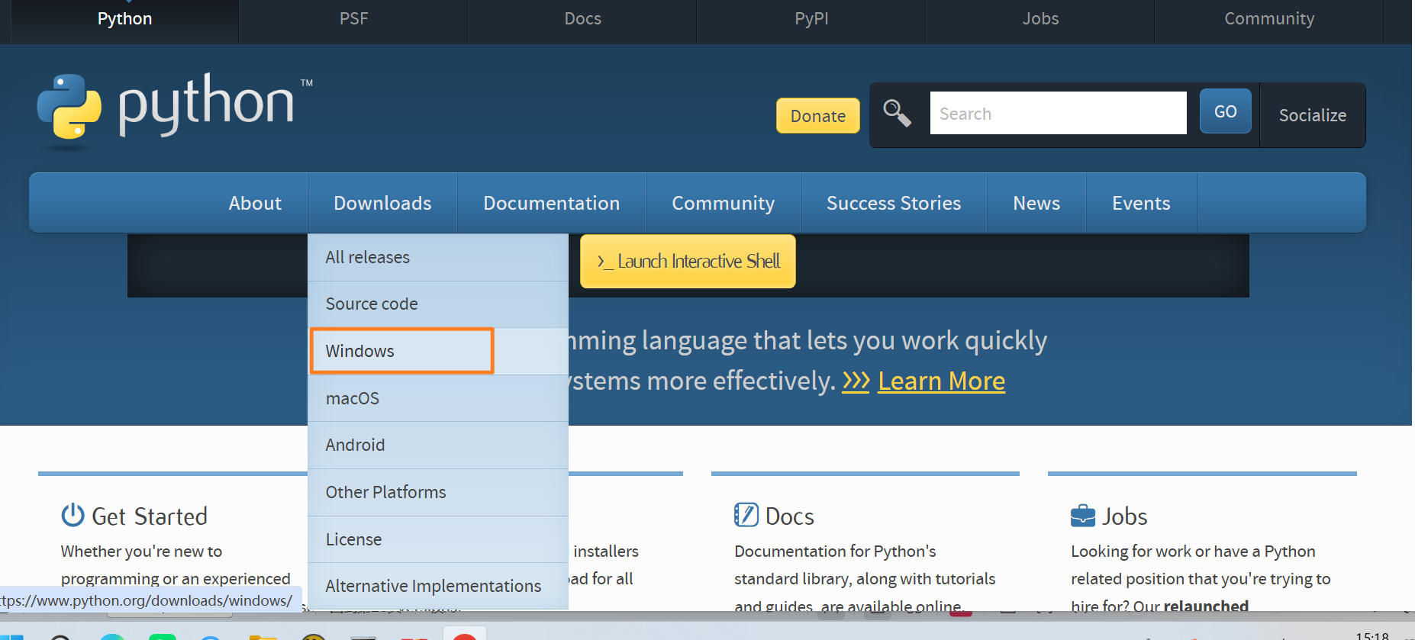
Task: Open the About menu in the main navigation
Action: tap(255, 203)
